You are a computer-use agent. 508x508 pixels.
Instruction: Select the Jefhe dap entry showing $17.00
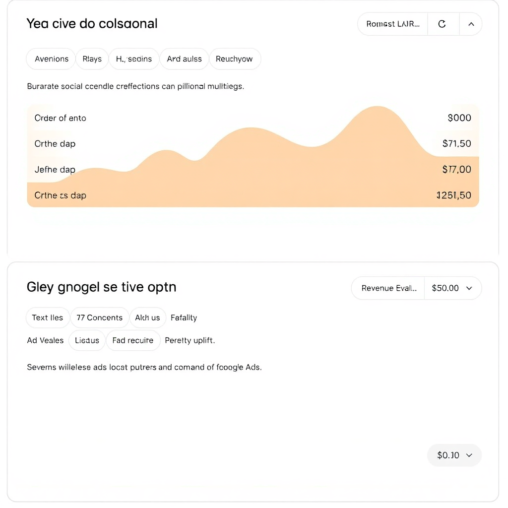tap(253, 169)
